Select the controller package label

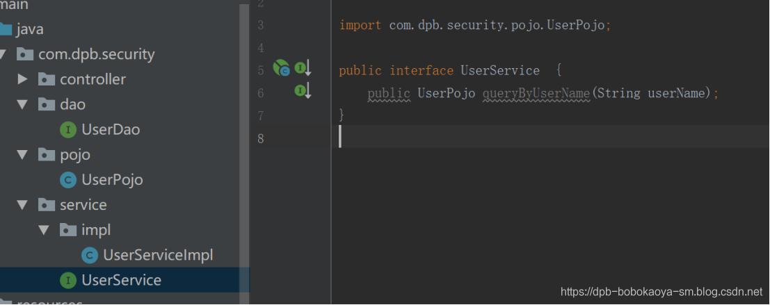point(93,79)
